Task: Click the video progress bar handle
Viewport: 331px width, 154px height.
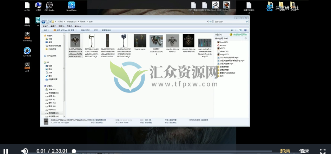Action: point(74,151)
